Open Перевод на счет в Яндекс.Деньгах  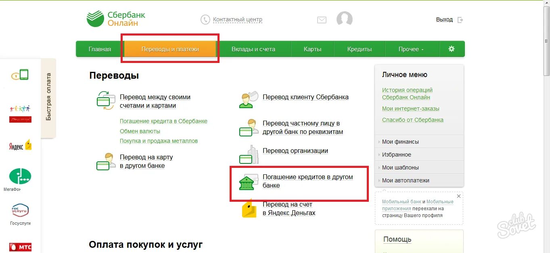pyautogui.click(x=289, y=209)
